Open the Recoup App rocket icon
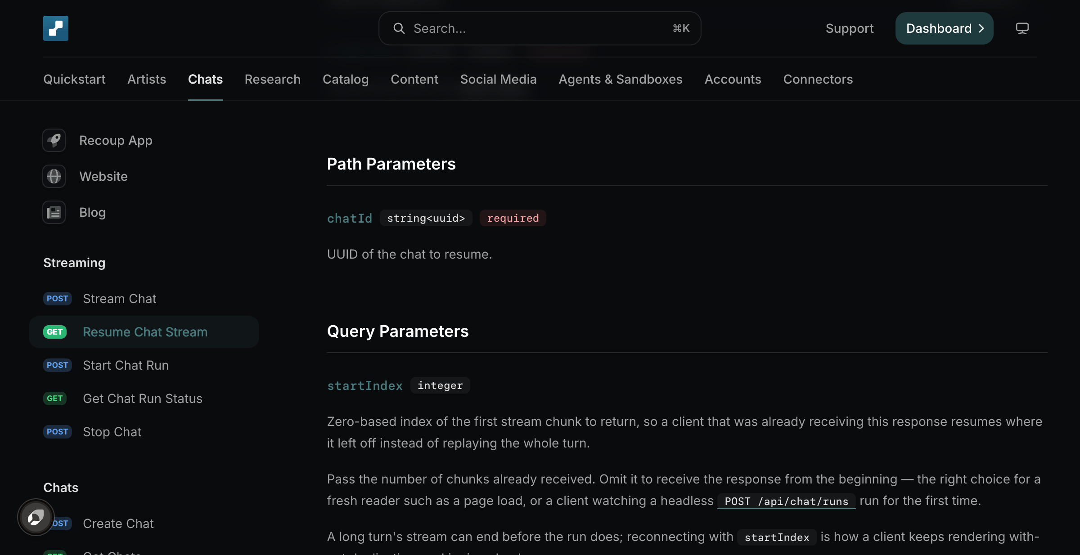1080x555 pixels. click(x=54, y=140)
